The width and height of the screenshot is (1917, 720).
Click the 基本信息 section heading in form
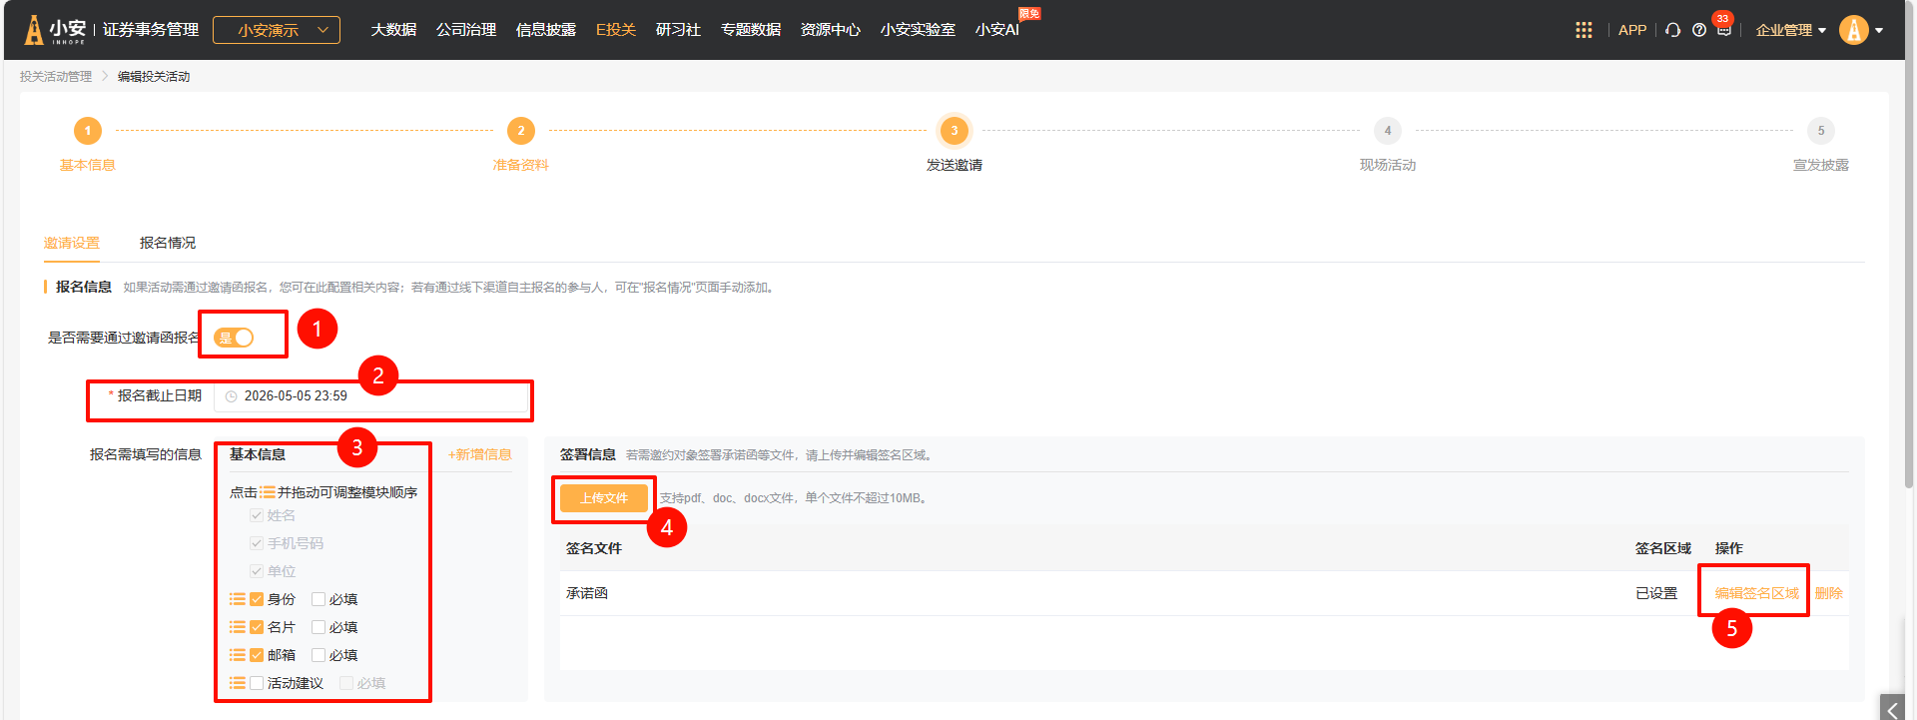coord(258,454)
